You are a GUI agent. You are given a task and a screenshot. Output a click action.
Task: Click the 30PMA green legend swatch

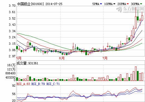click(x=141, y=4)
